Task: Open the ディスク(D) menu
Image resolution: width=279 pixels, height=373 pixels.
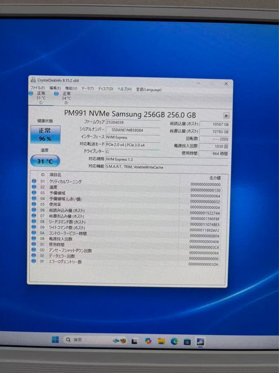Action: [x=105, y=88]
